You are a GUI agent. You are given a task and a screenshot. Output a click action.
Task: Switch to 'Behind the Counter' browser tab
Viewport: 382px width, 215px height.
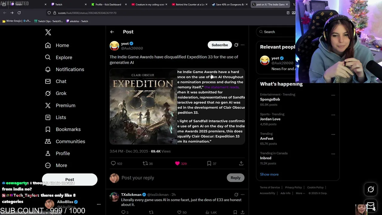(x=190, y=4)
